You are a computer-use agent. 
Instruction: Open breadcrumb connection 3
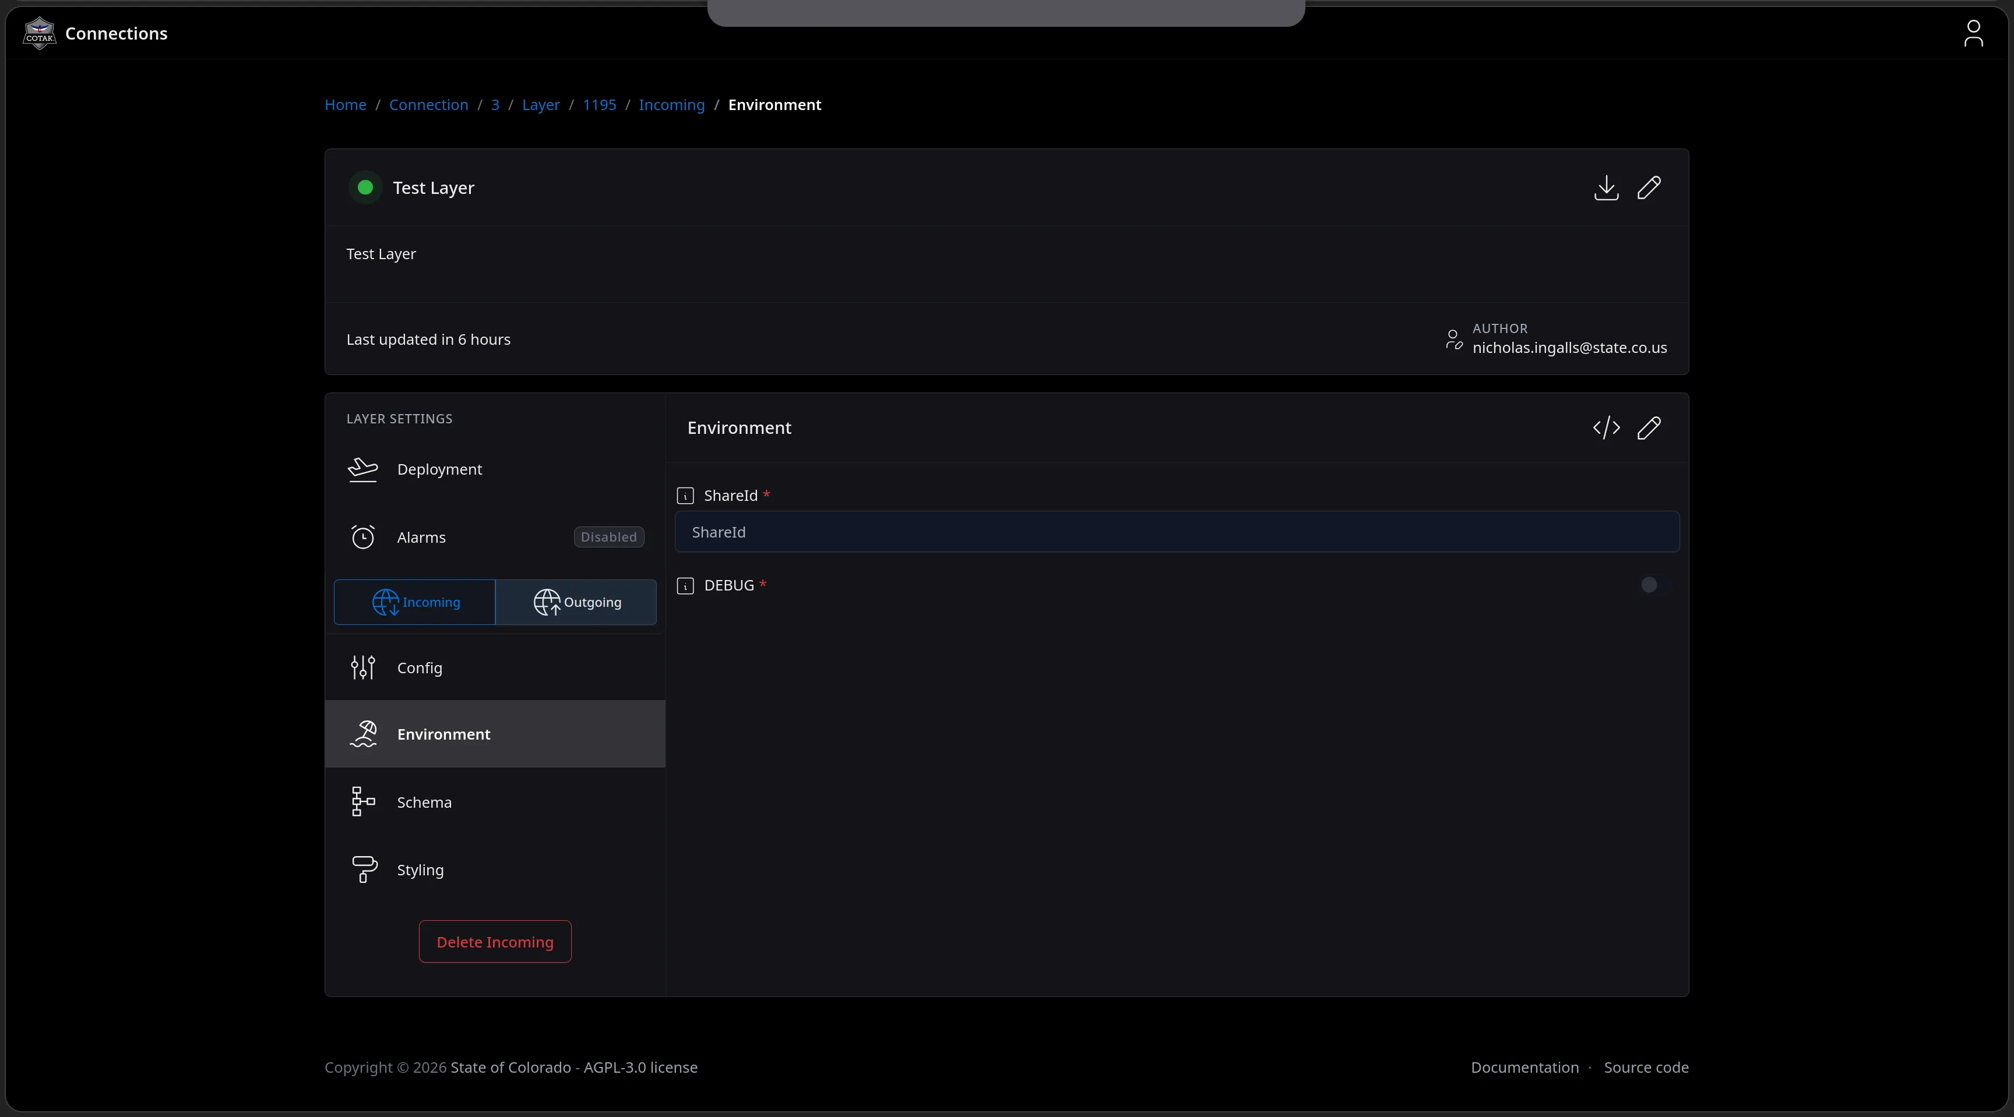(x=495, y=105)
